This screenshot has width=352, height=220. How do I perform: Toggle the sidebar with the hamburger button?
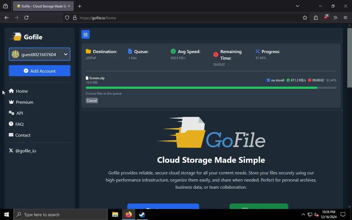coord(86,34)
